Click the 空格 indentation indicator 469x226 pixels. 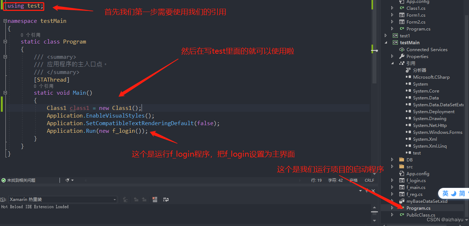pyautogui.click(x=353, y=180)
